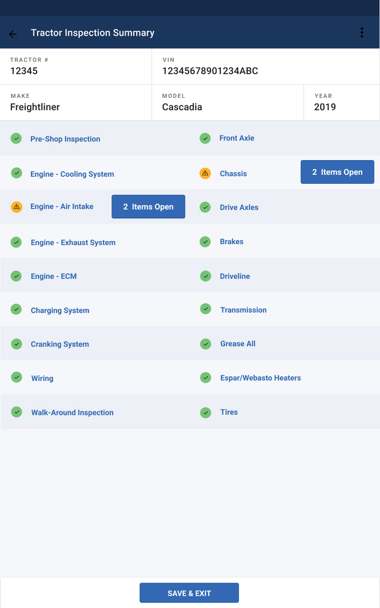Select the Transmission inspection link
Image resolution: width=380 pixels, height=608 pixels.
tap(243, 310)
